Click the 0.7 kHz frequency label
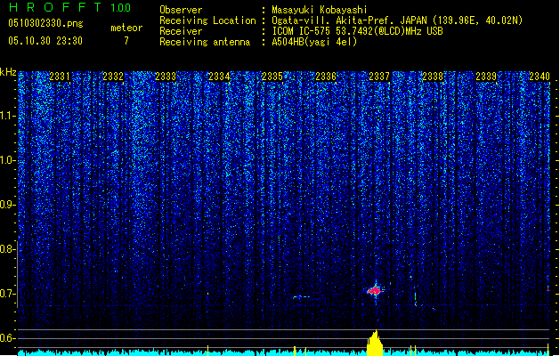Screen dimensions: 560x356 point(8,294)
